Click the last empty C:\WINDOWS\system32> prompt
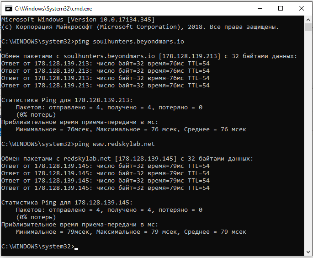 click(39, 247)
